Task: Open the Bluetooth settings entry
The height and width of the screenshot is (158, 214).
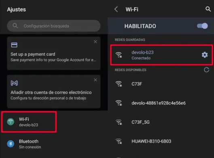Action: [x=54, y=144]
